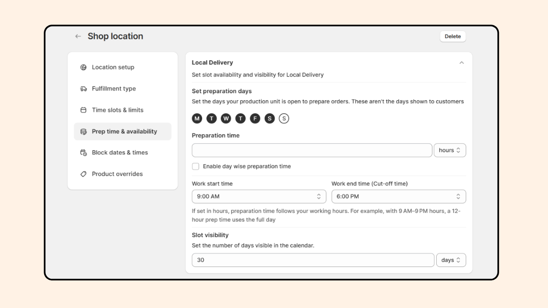This screenshot has height=308, width=548.
Task: Select Time slots & limits
Action: point(122,110)
